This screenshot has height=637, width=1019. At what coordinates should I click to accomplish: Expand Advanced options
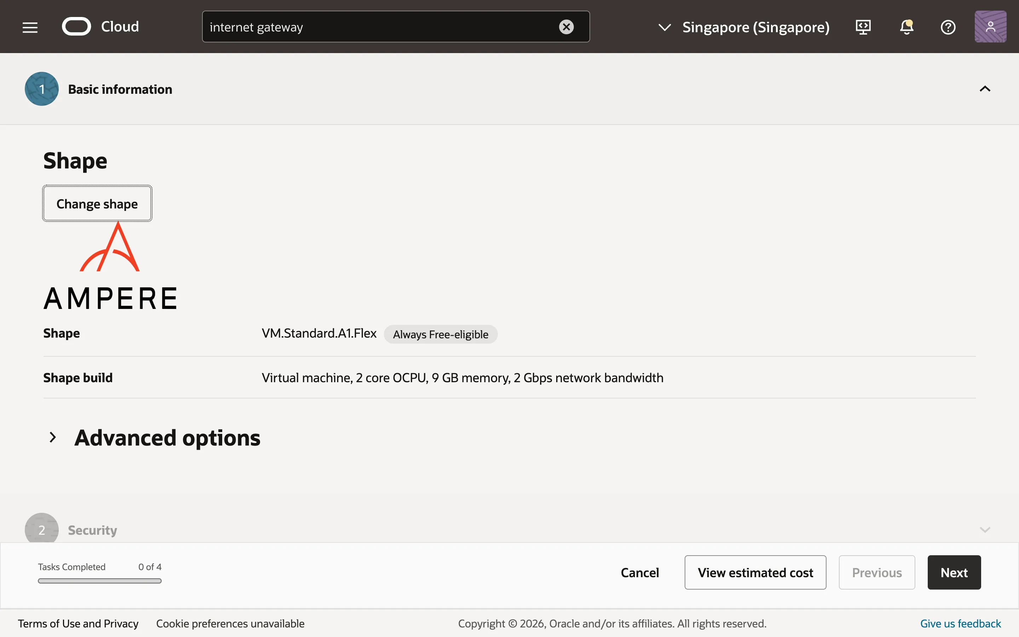[53, 437]
